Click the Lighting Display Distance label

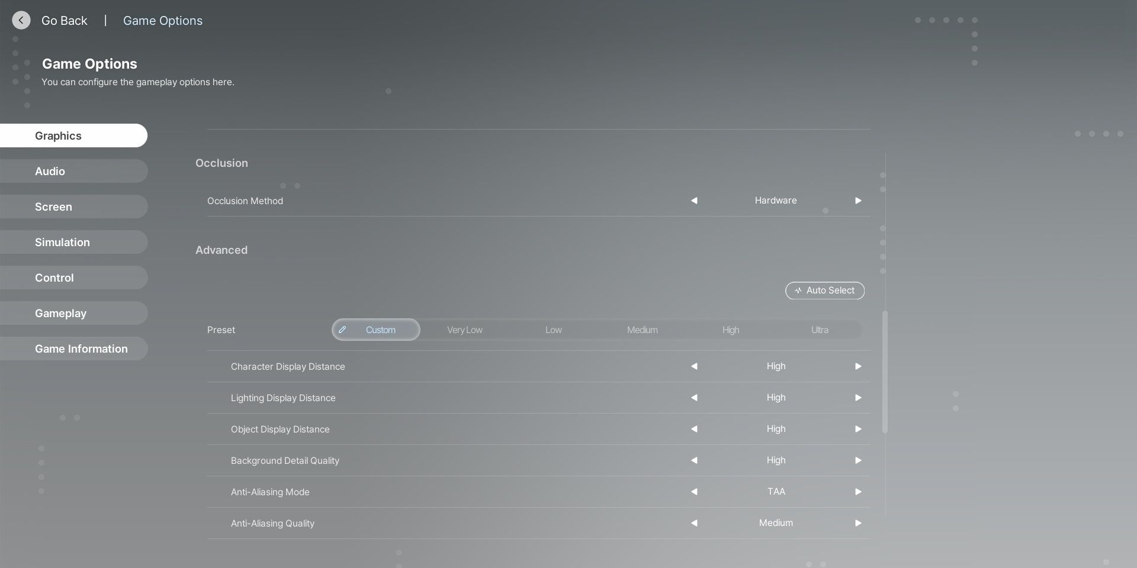coord(283,398)
